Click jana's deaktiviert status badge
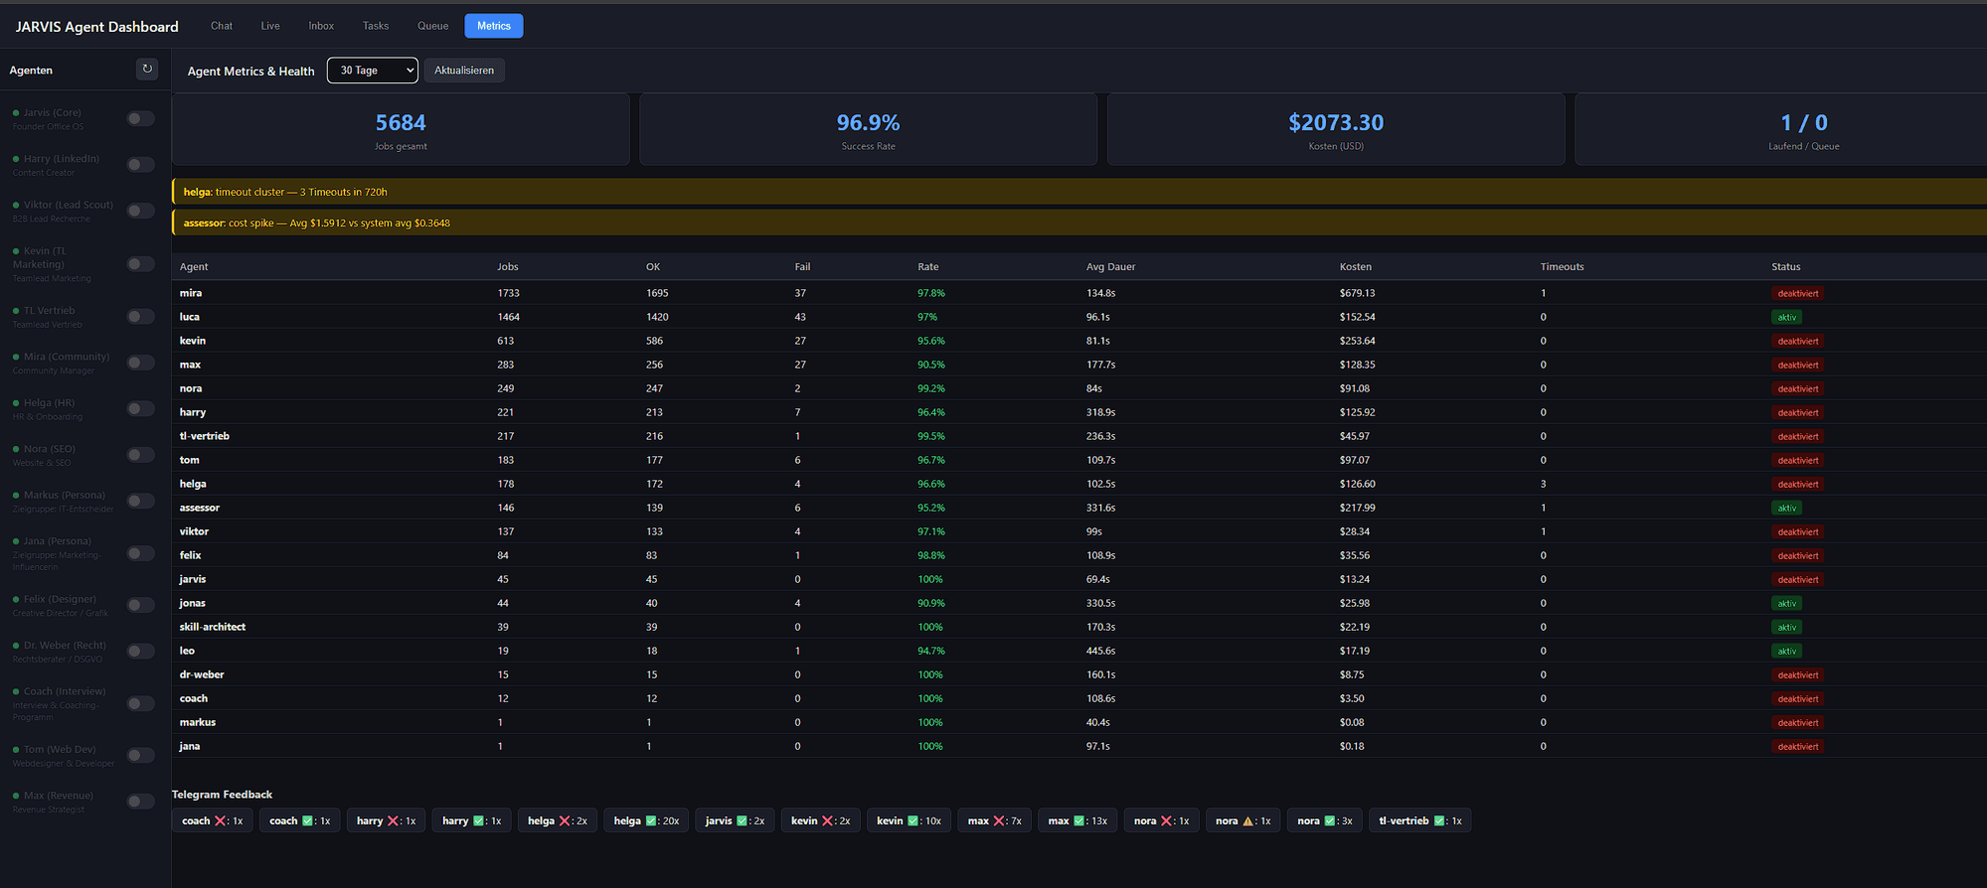This screenshot has width=1987, height=888. (1797, 746)
